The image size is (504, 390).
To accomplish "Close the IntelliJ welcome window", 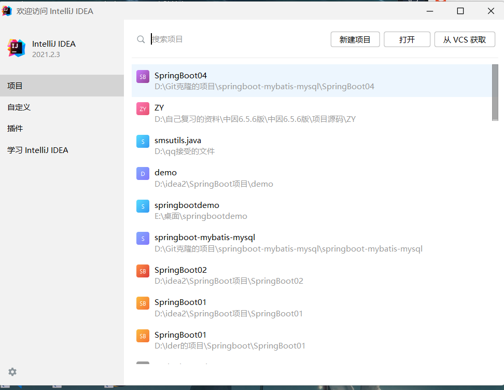I will point(491,11).
